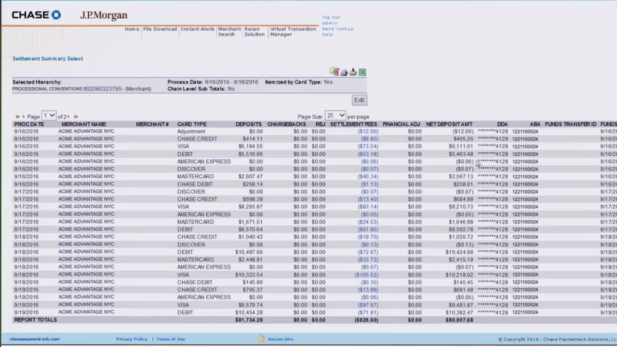
Task: Open settlement fee ($12.00) link
Action: [368, 132]
